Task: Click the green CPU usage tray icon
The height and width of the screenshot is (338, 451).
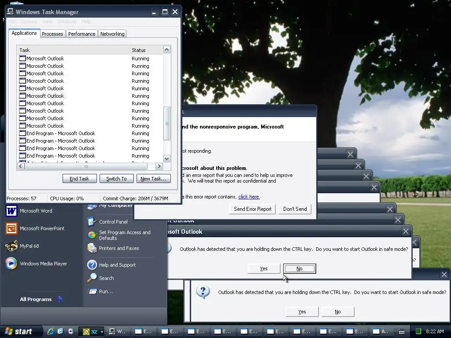Action: 418,331
